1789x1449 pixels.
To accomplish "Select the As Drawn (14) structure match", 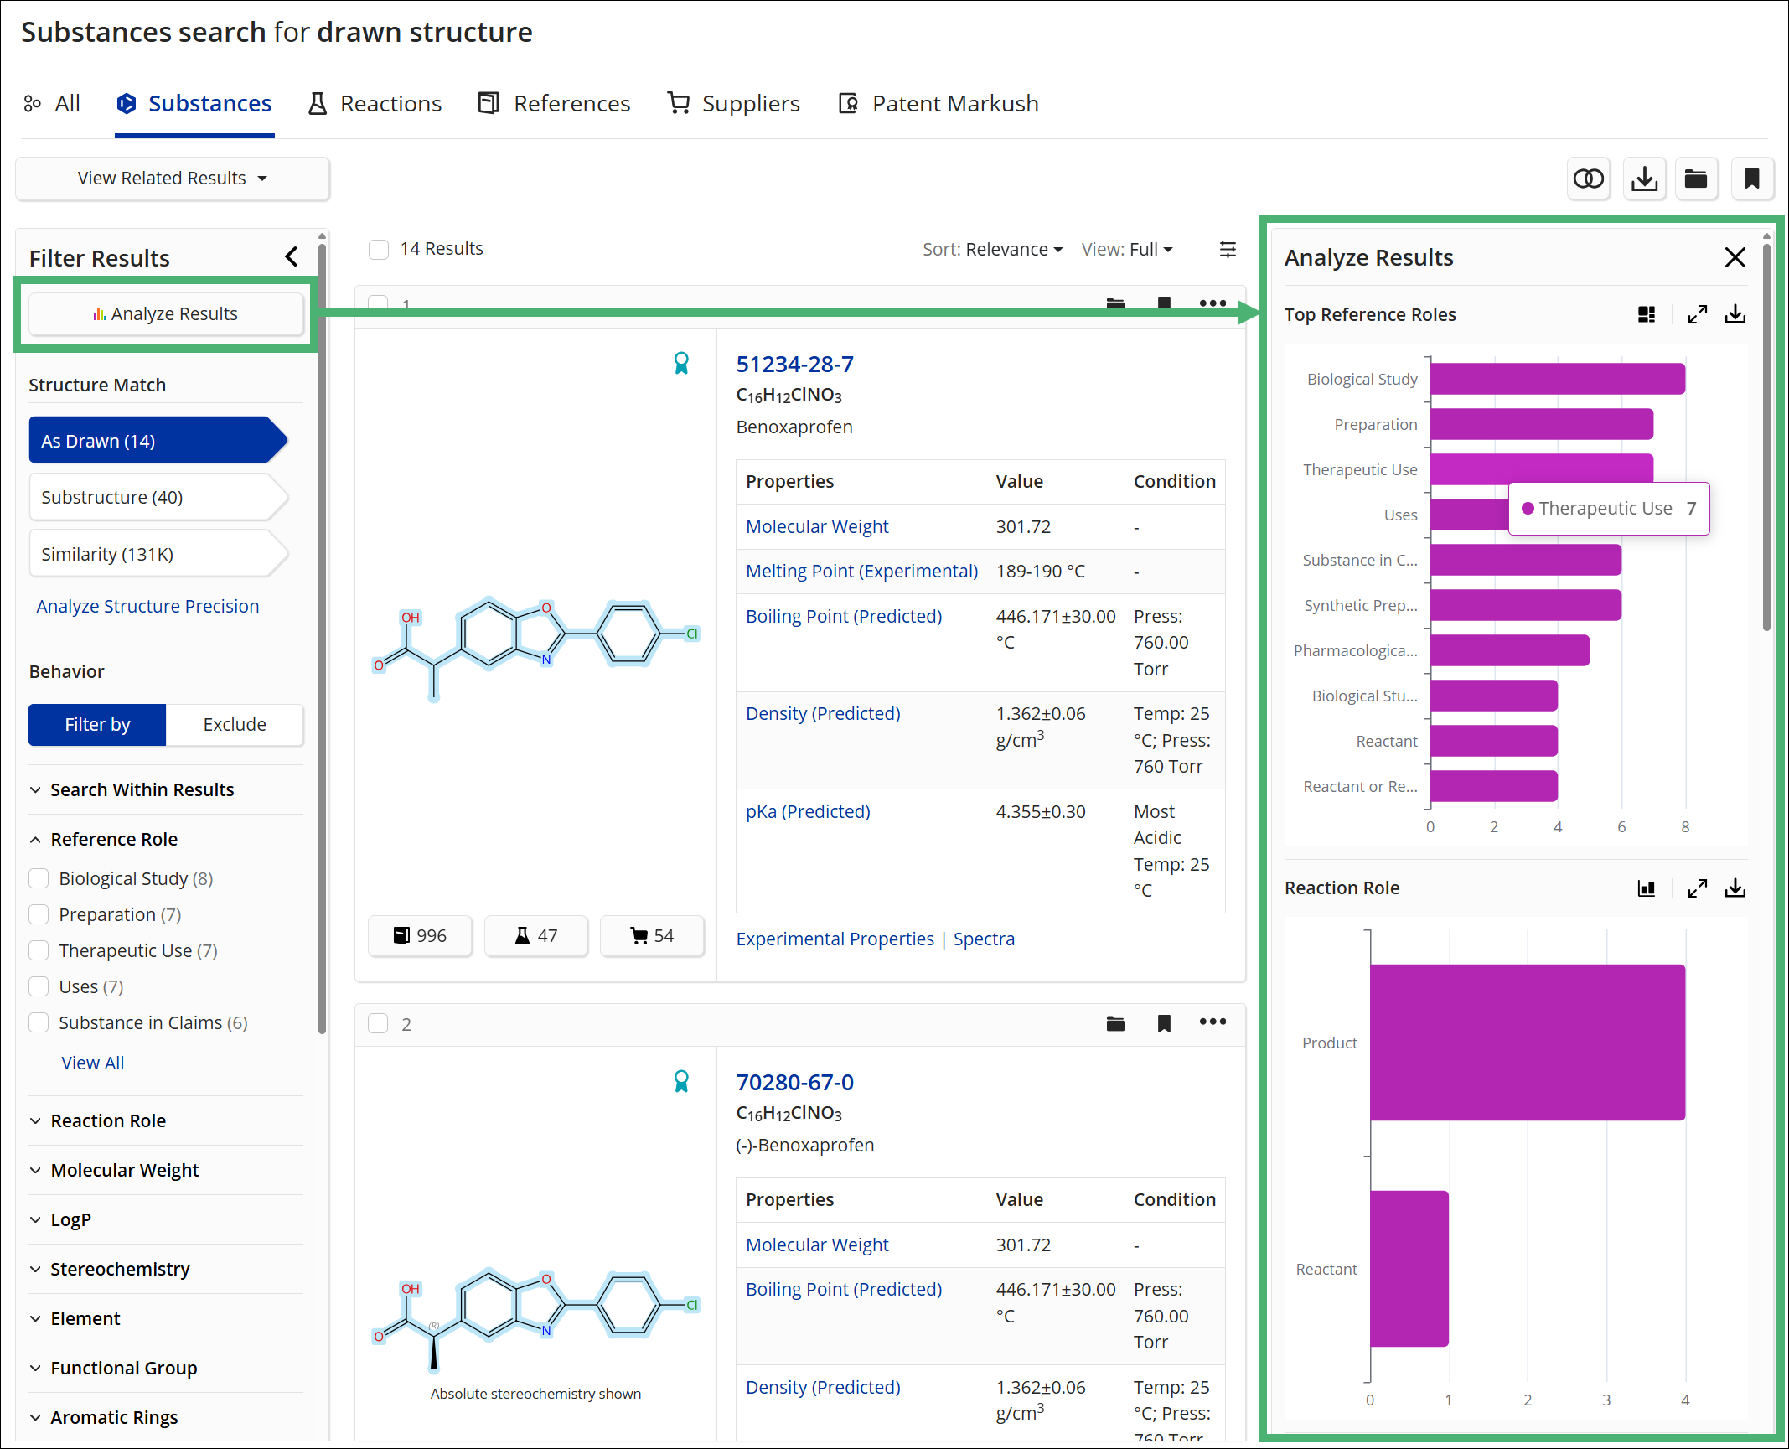I will click(158, 440).
